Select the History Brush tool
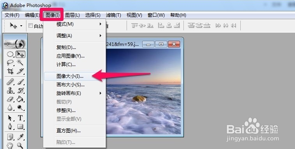Viewport: 295px width, 149px height. click(20, 90)
